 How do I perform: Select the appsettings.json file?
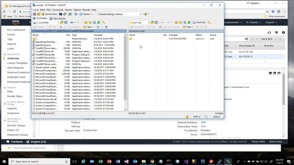(43, 45)
